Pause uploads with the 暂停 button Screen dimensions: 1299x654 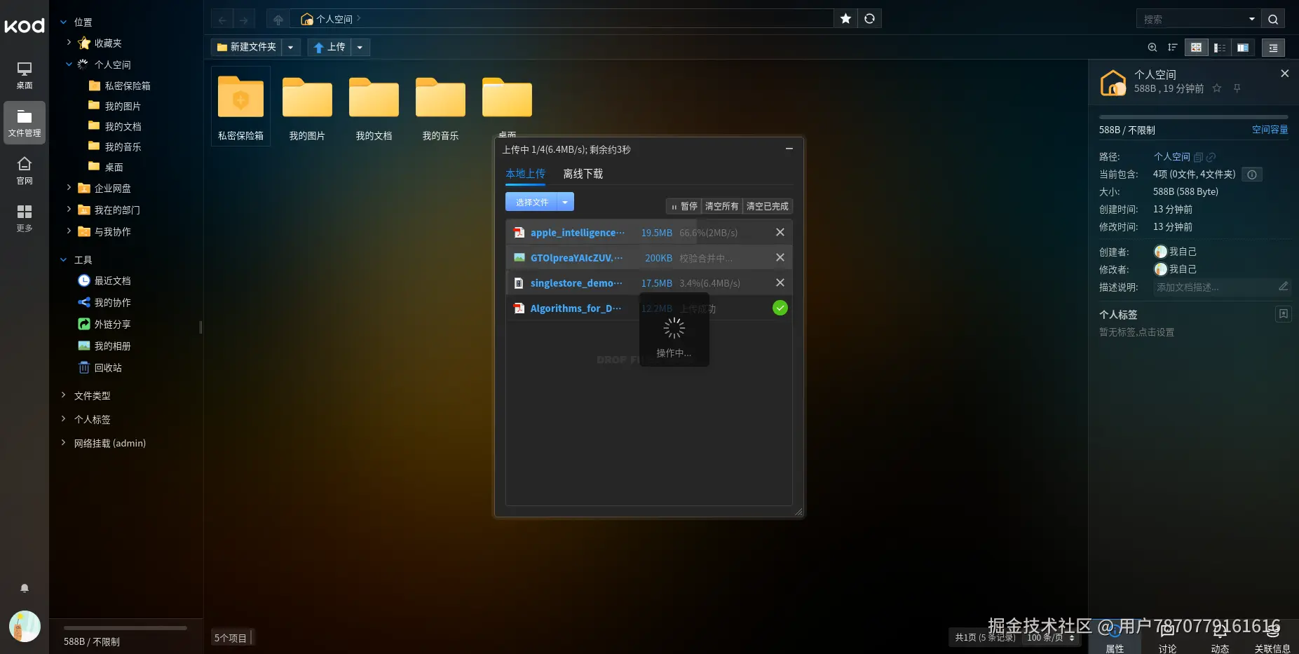click(x=684, y=206)
